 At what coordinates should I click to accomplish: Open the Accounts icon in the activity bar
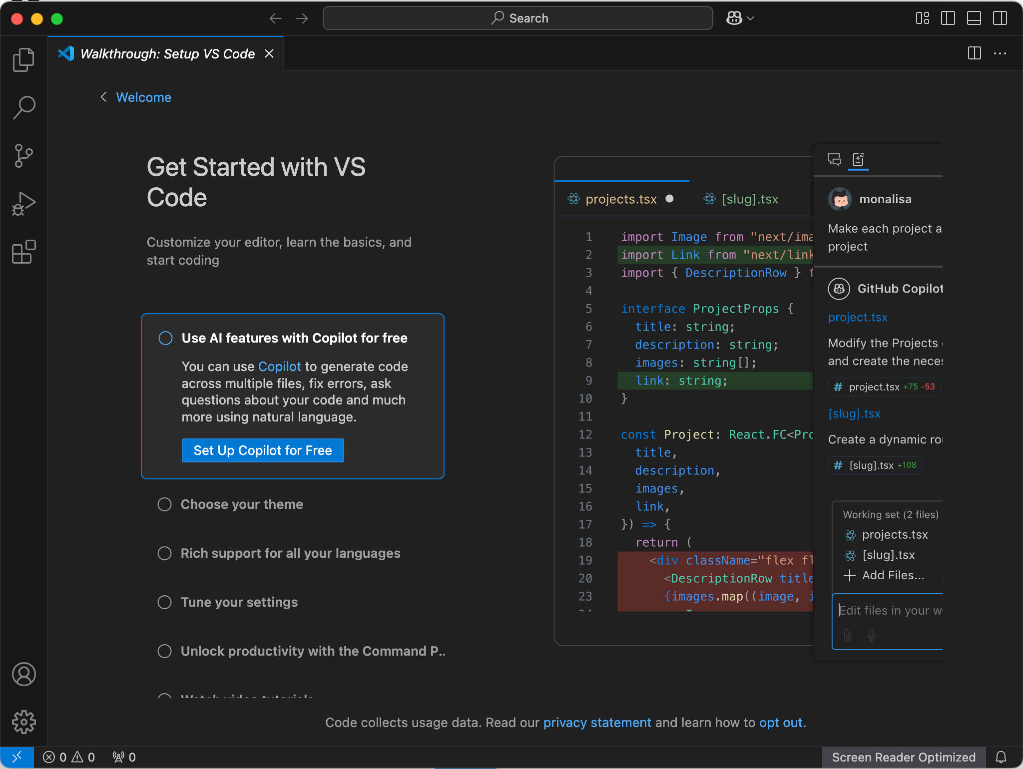[x=23, y=674]
